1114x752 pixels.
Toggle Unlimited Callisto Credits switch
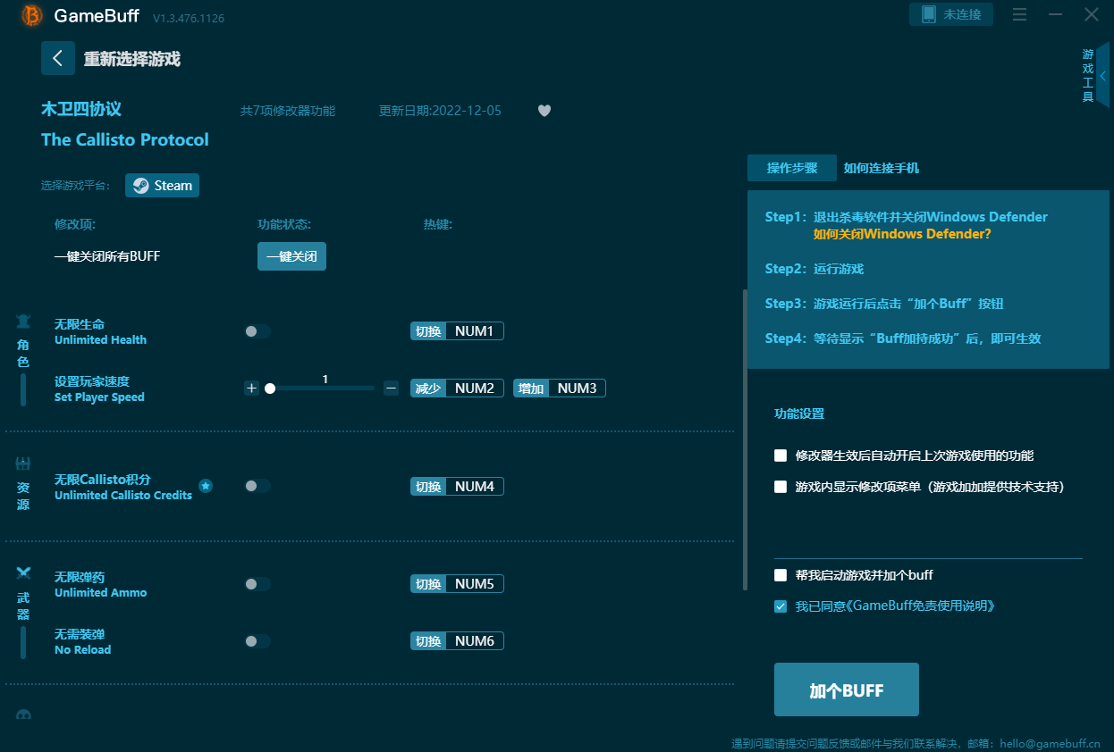pos(257,486)
